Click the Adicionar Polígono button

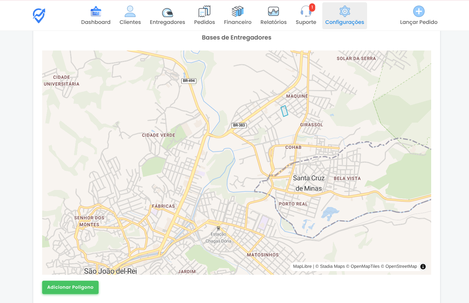[x=70, y=287]
